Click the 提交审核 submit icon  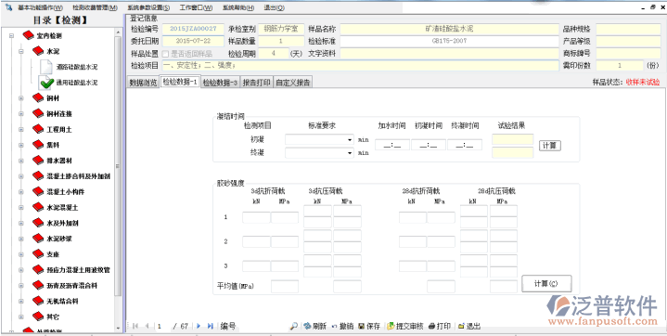(391, 326)
